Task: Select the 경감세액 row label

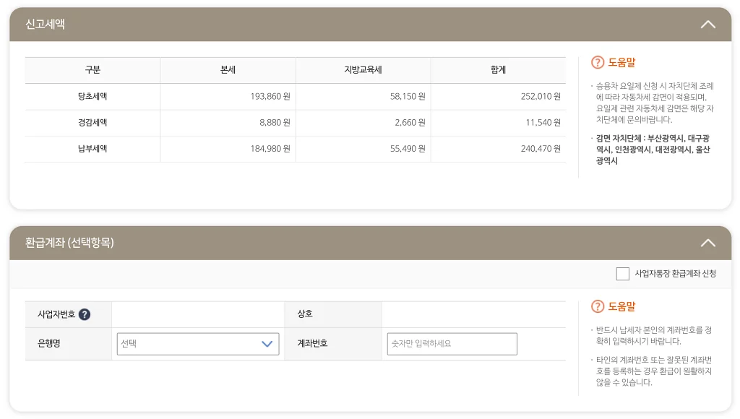Action: click(x=92, y=123)
